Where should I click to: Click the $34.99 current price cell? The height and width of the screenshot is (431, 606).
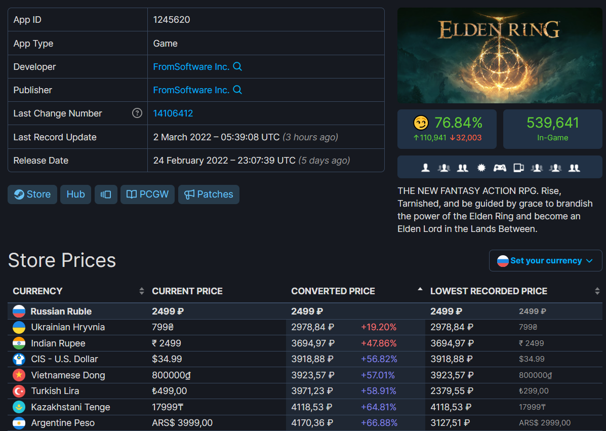[x=167, y=359]
